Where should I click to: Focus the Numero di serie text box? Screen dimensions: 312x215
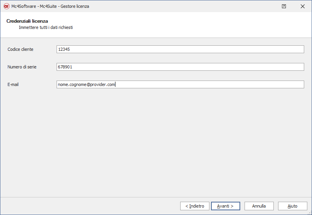180,67
